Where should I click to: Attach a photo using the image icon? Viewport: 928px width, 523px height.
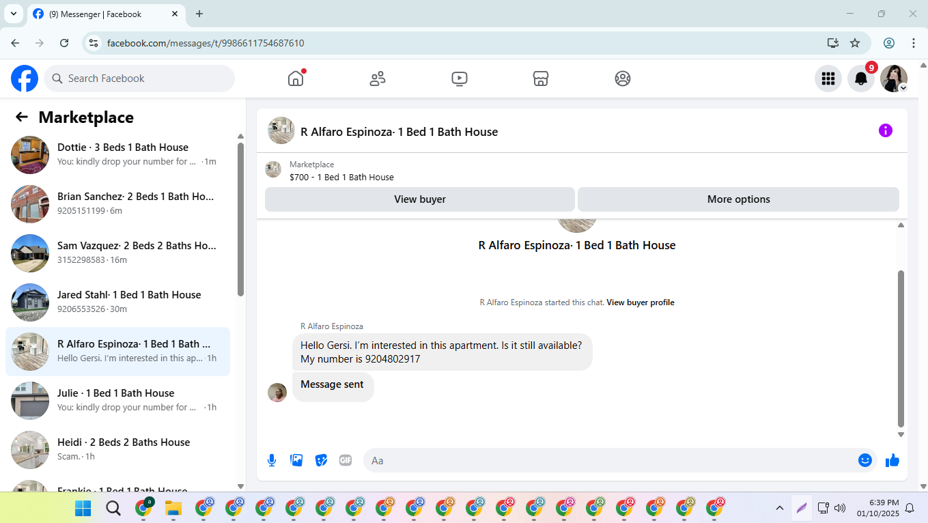point(296,460)
